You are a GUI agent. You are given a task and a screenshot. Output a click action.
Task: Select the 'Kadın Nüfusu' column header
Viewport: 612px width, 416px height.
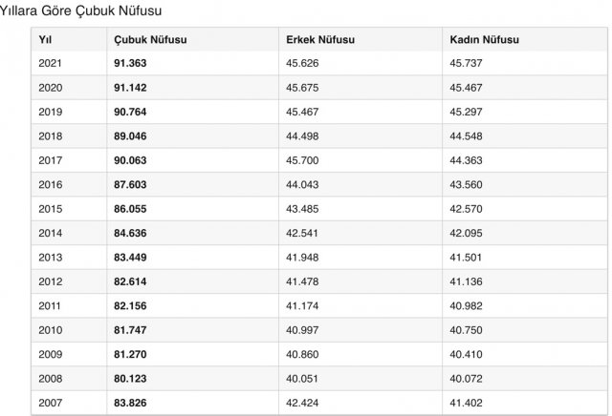click(x=478, y=39)
